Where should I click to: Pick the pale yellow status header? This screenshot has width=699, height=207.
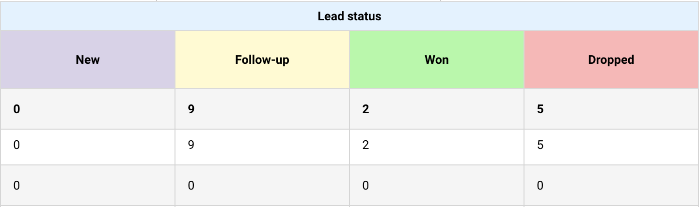(x=262, y=60)
